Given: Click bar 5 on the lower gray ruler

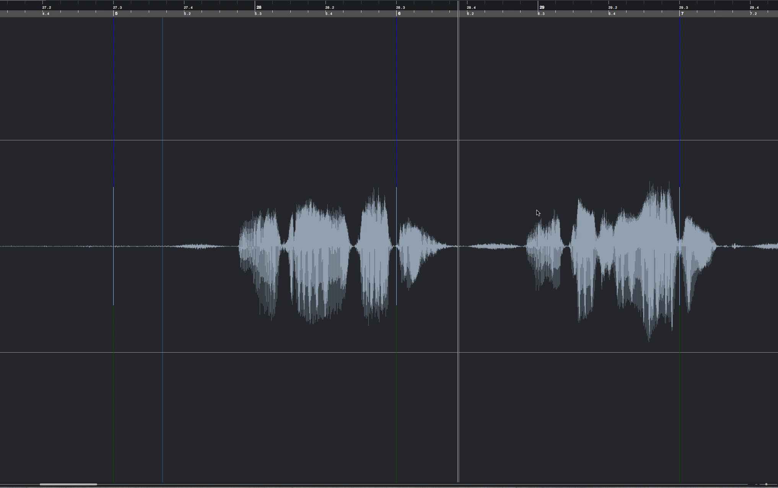Looking at the screenshot, I should (116, 14).
